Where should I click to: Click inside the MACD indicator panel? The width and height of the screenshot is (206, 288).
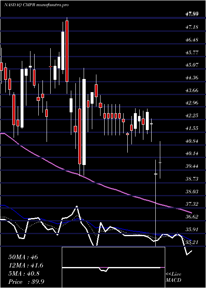tap(113, 267)
